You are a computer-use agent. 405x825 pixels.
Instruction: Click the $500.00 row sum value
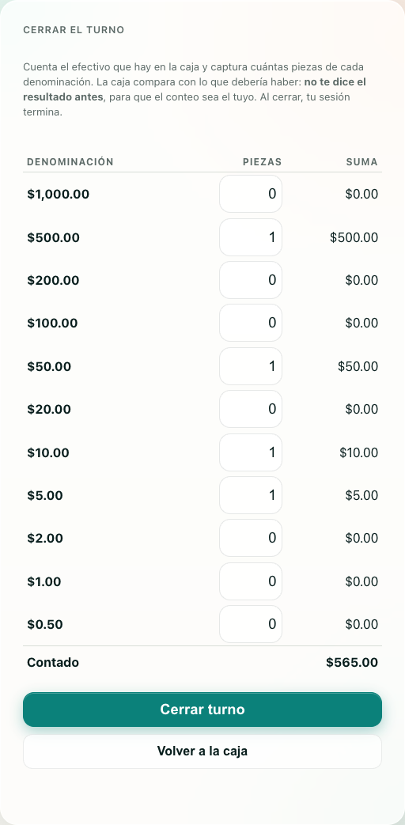pos(354,237)
